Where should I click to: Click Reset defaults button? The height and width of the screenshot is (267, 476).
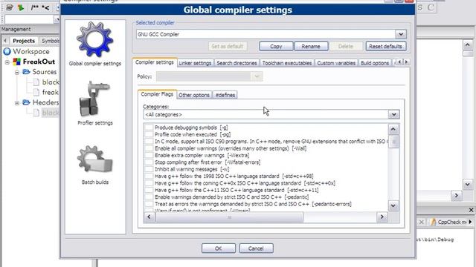[x=385, y=46]
